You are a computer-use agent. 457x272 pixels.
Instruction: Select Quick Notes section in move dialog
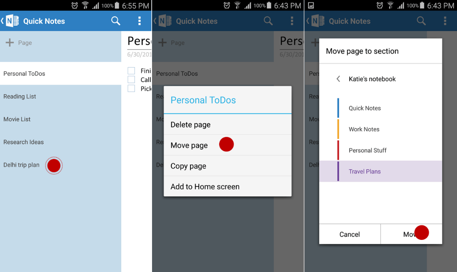click(x=381, y=108)
